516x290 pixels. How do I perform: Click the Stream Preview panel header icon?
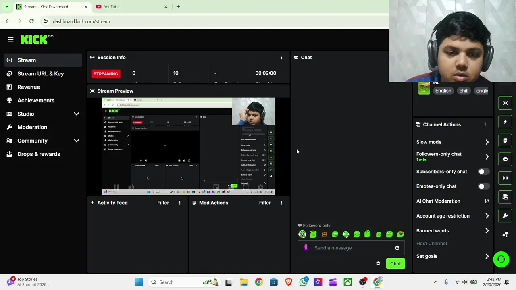93,91
